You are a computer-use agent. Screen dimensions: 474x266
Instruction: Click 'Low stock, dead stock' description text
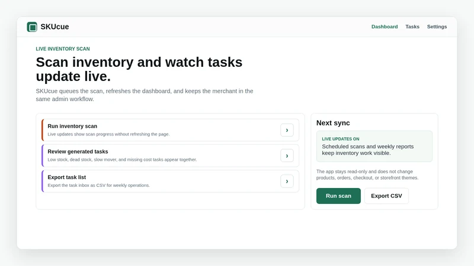[122, 160]
